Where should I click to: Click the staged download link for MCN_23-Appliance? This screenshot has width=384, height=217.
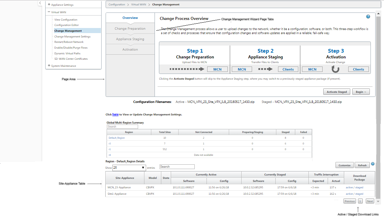[359, 187]
